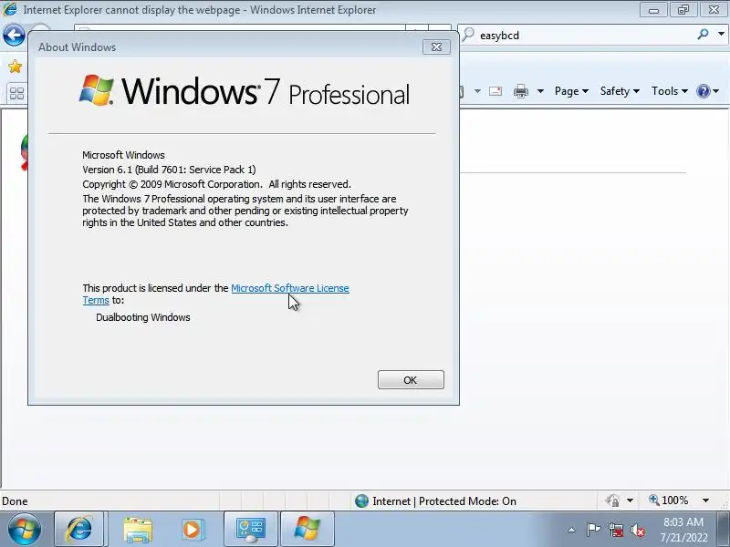Click the 8:03 AM clock
This screenshot has width=730, height=547.
pos(683,521)
